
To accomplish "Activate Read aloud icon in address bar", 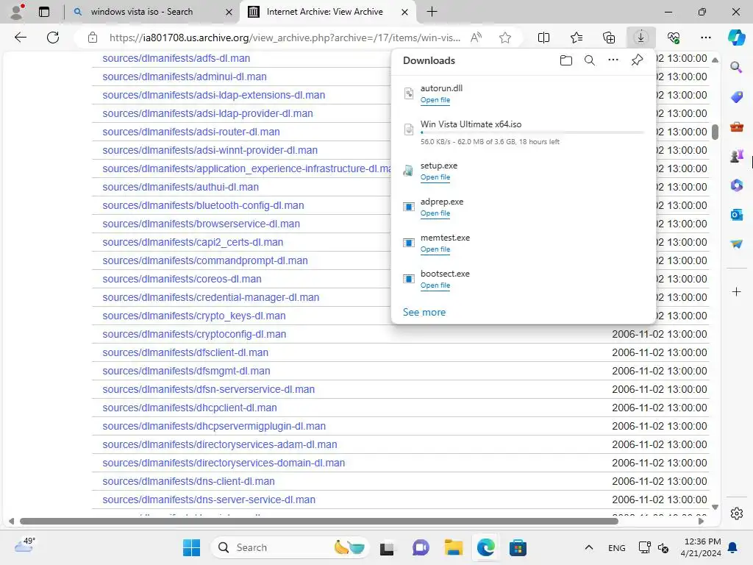I will coord(476,38).
